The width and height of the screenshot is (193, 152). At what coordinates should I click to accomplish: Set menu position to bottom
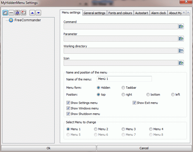point(148,95)
